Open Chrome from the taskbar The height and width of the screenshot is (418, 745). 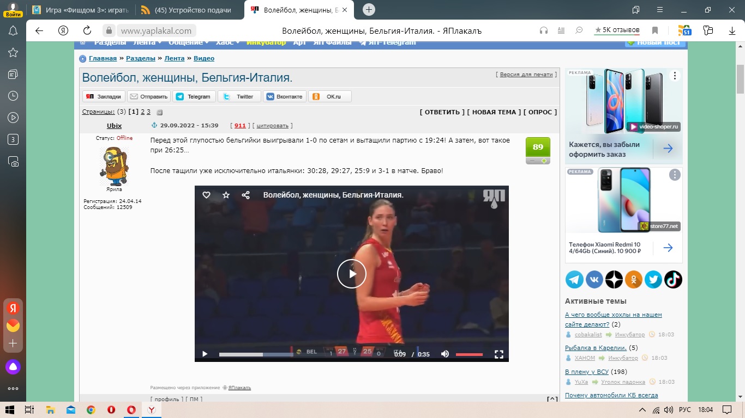(x=91, y=409)
